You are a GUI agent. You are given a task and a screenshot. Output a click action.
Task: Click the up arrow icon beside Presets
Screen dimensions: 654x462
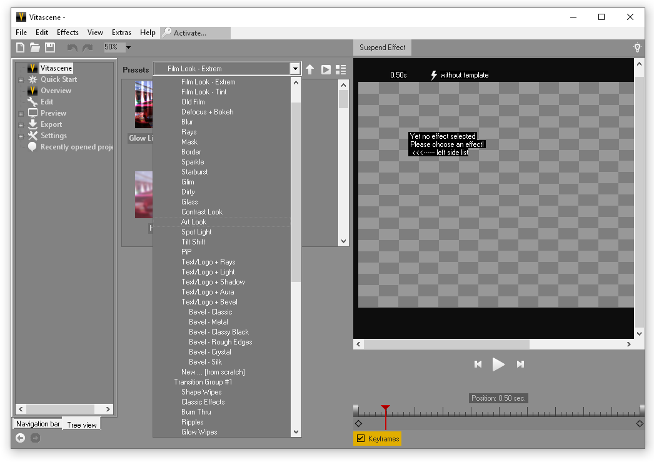coord(309,69)
